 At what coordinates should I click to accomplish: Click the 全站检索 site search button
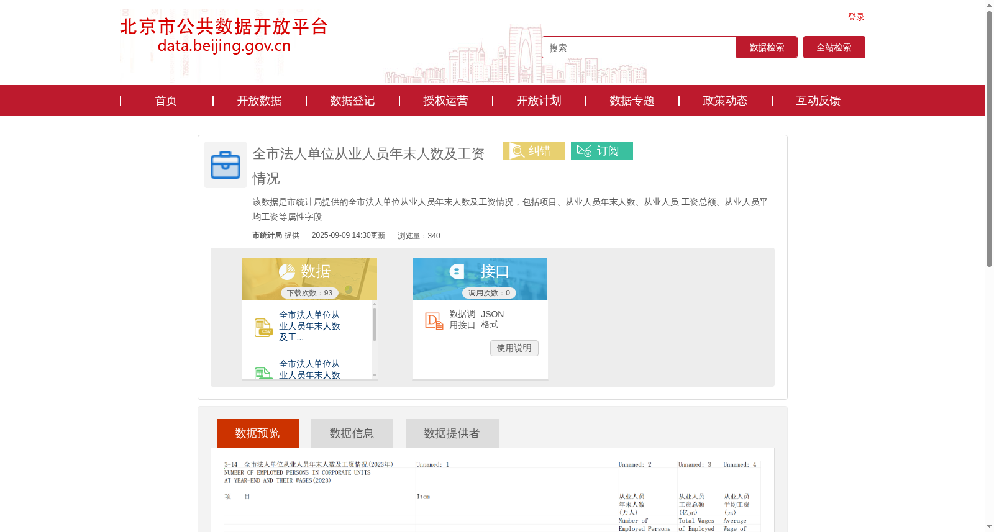(834, 47)
